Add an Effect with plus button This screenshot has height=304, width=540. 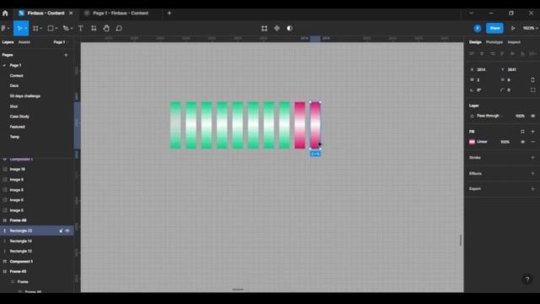532,173
